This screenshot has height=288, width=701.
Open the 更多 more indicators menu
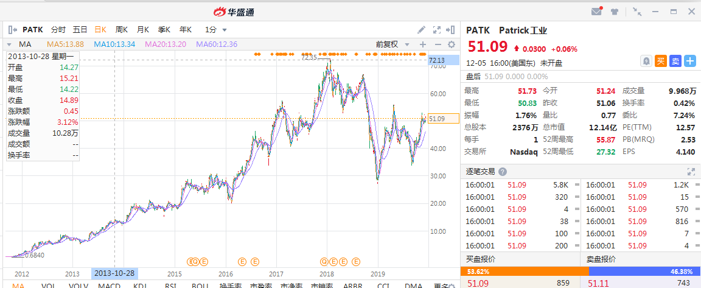point(441,286)
